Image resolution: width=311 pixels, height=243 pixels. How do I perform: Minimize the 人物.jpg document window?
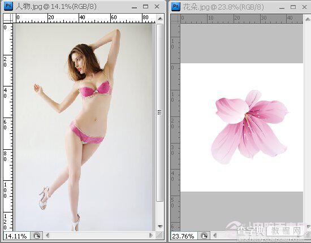[134, 7]
